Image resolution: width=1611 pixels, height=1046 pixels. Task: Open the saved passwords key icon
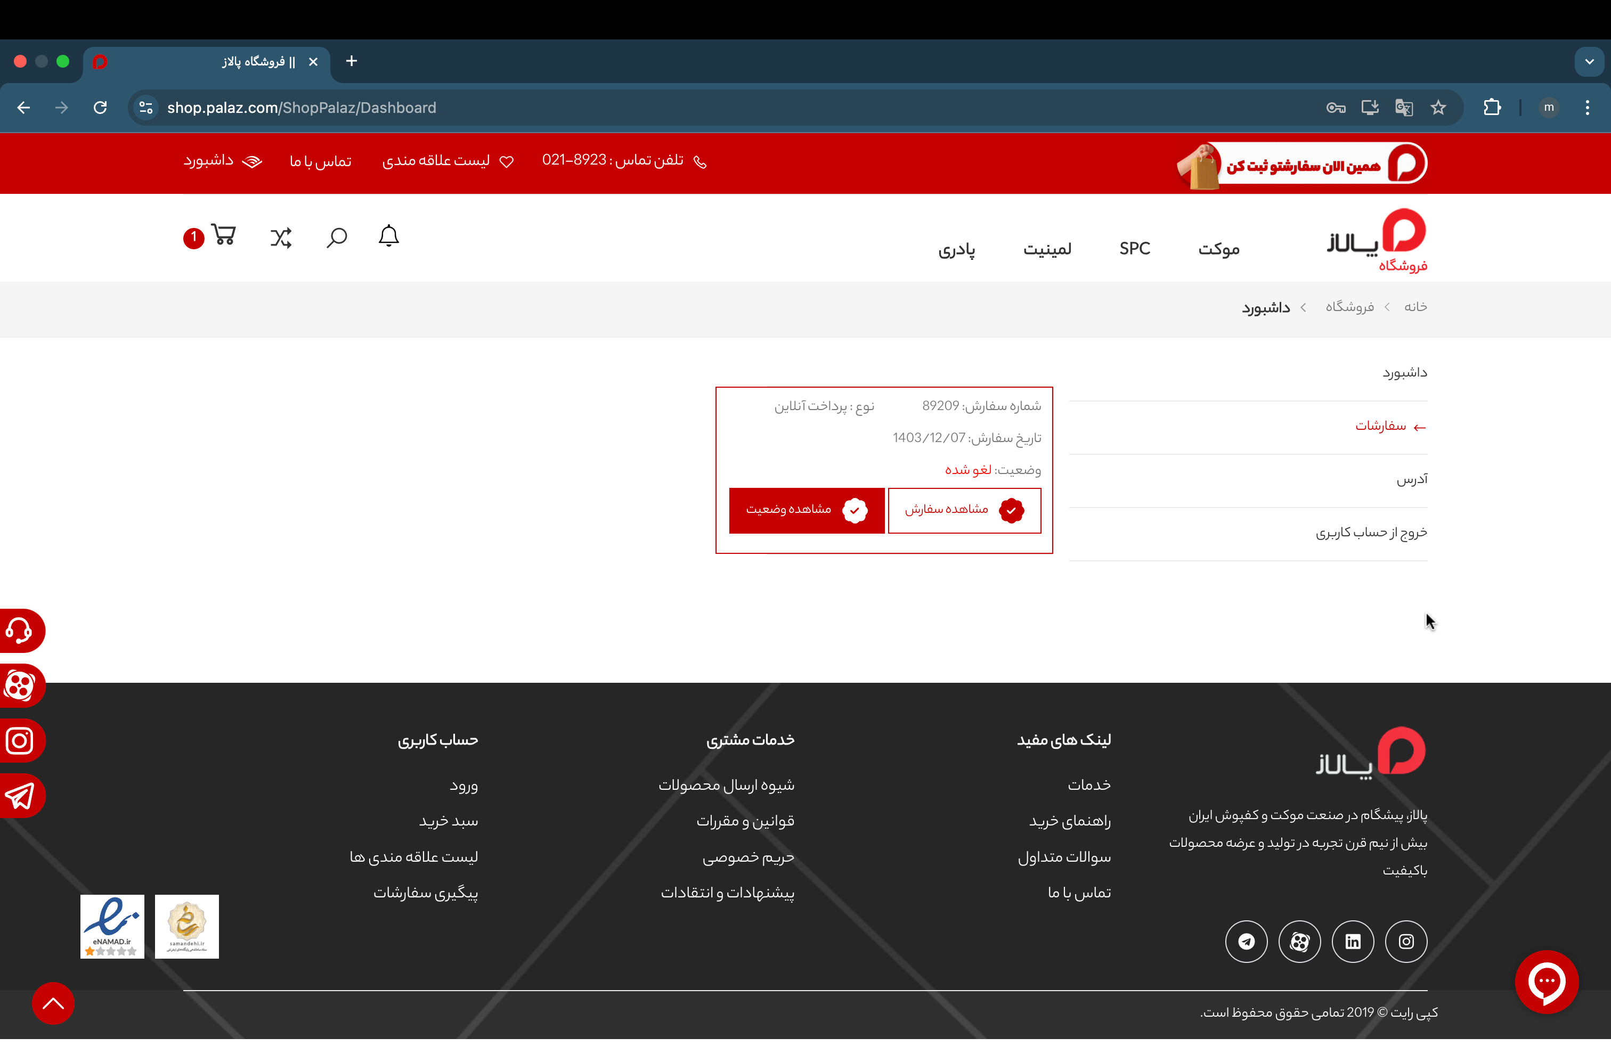click(x=1336, y=108)
